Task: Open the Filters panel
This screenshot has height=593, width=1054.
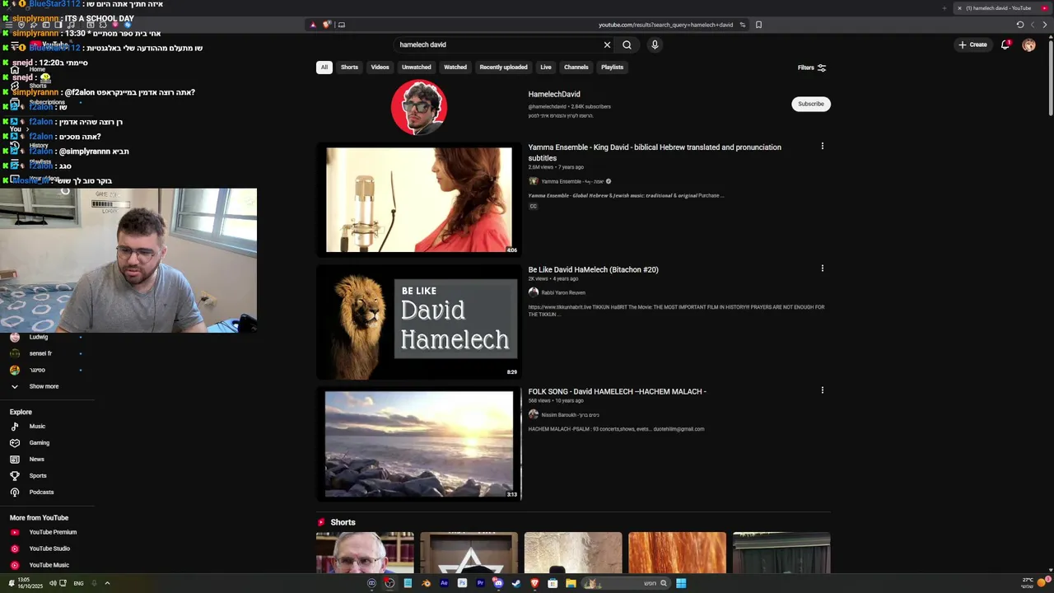Action: 812,68
